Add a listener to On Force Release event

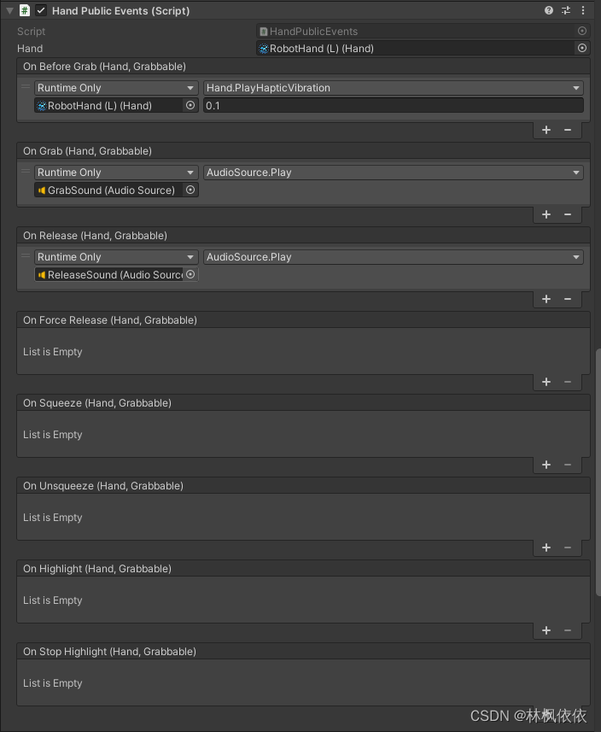[546, 382]
